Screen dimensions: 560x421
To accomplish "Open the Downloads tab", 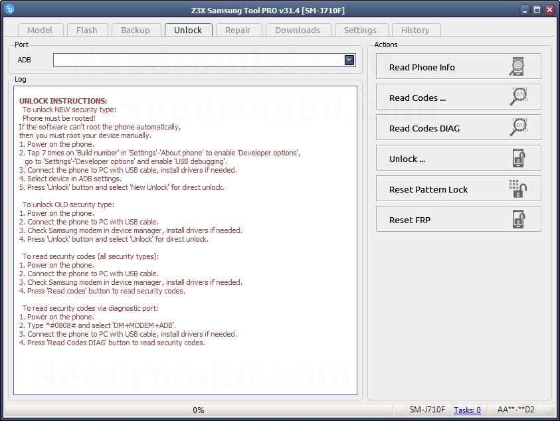I will [x=298, y=30].
